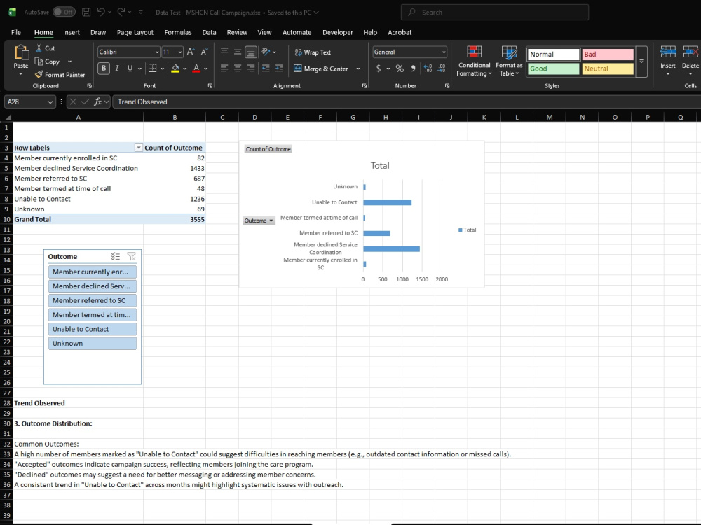The image size is (701, 525).
Task: Expand the cell styles gallery arrow
Action: coord(641,62)
